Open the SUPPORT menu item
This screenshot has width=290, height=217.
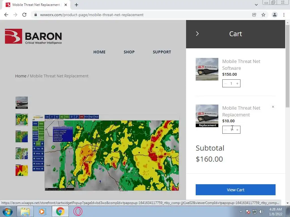coord(162,52)
